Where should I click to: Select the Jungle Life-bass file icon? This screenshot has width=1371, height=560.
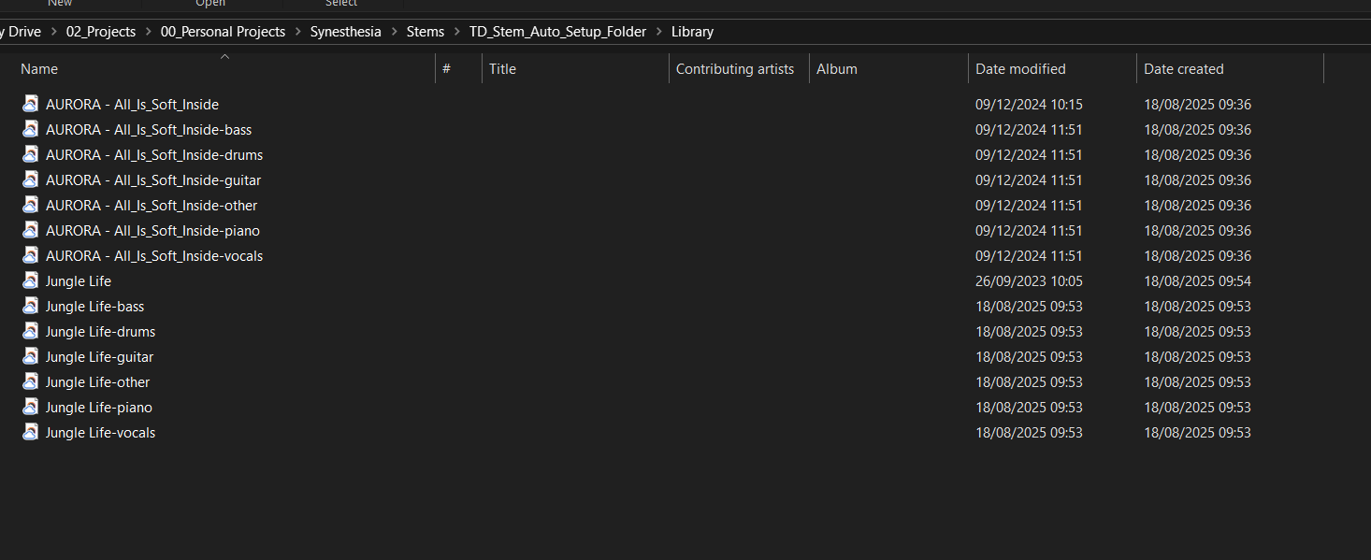coord(31,306)
